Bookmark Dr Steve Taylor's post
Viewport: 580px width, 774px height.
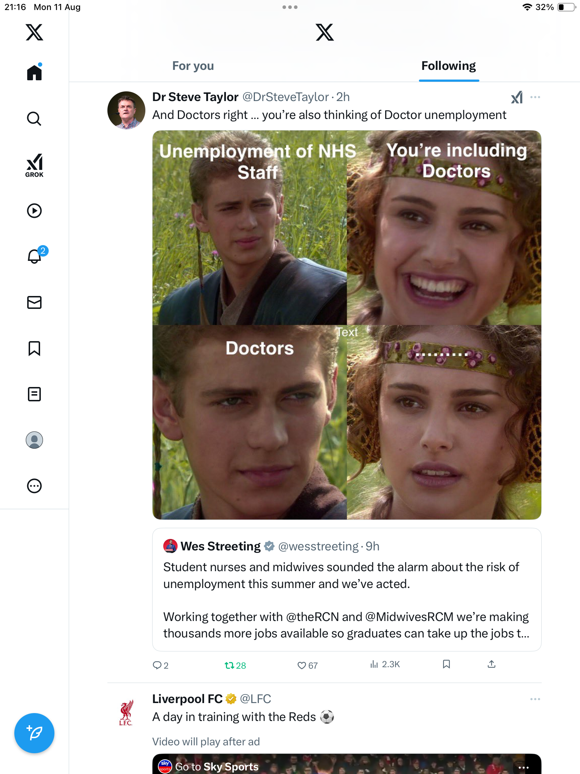click(446, 664)
